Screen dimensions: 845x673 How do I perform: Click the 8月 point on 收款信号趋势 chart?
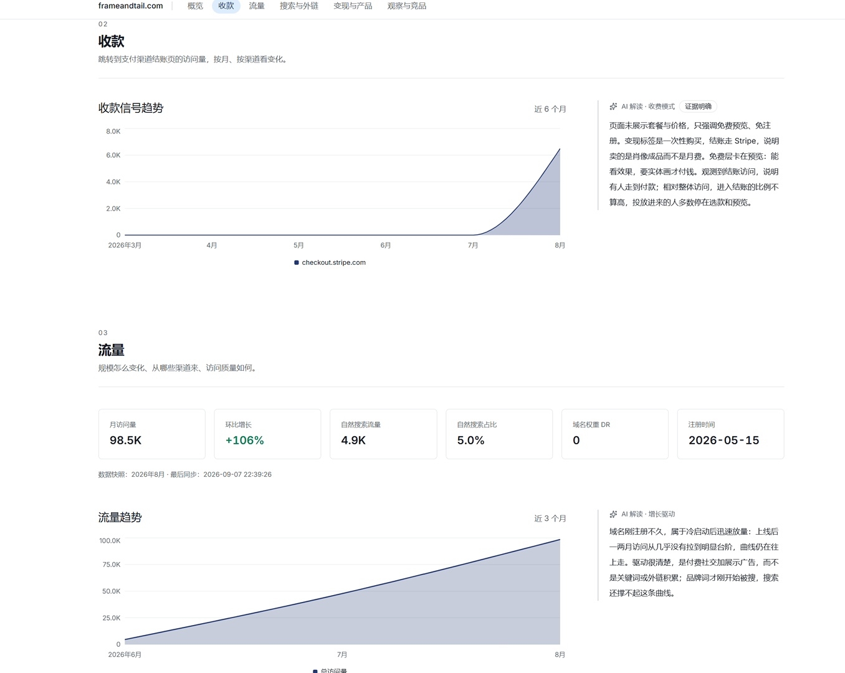click(560, 149)
